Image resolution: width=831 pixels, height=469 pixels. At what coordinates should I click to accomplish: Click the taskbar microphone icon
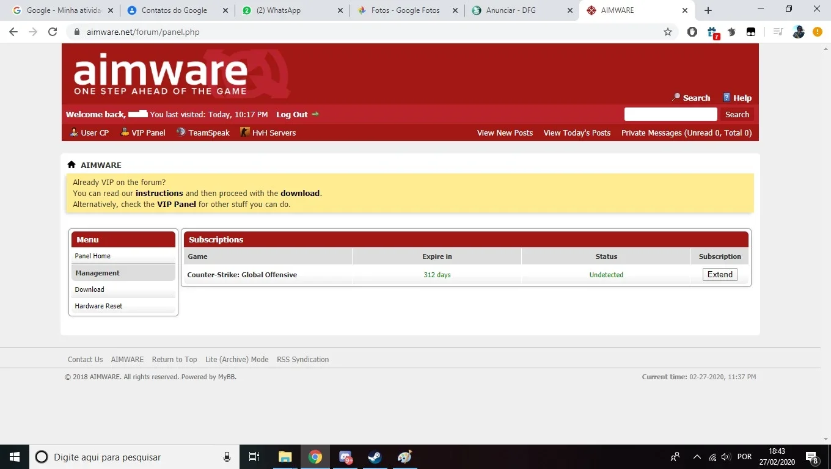[227, 457]
